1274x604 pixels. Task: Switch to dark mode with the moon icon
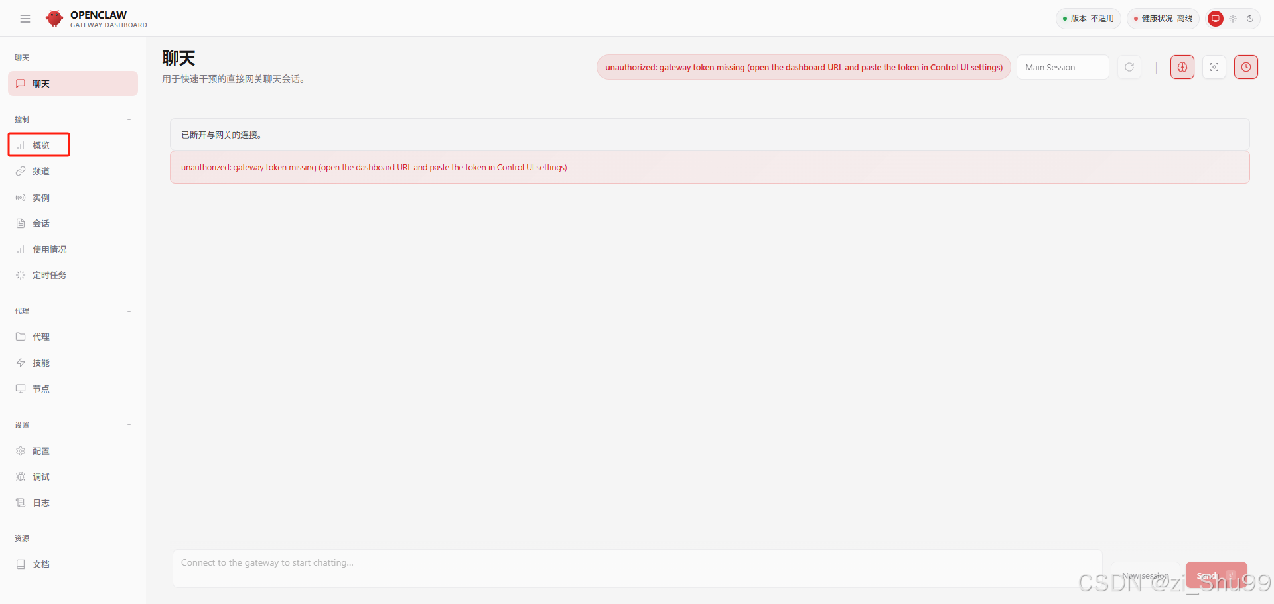1251,19
